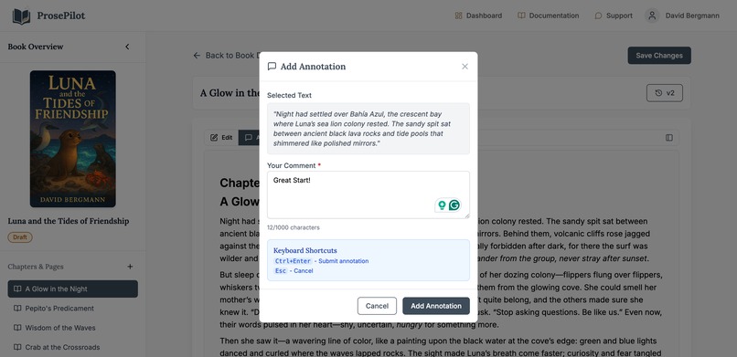Click the book icon beside Pepito's Predicament

[x=17, y=309]
